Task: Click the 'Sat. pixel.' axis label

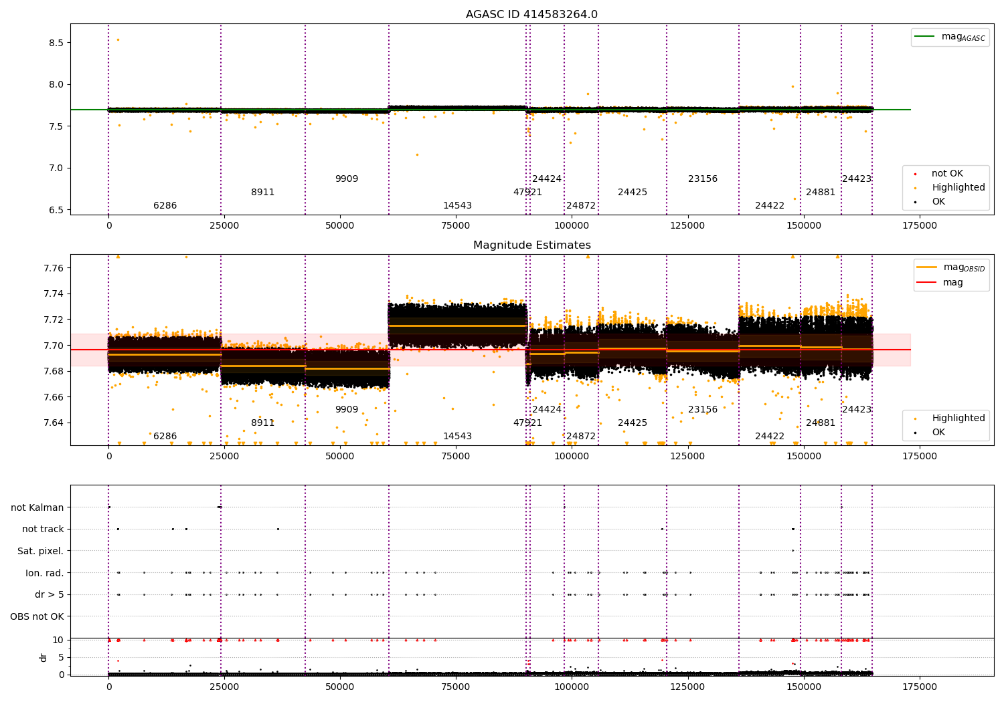Action: tap(41, 551)
